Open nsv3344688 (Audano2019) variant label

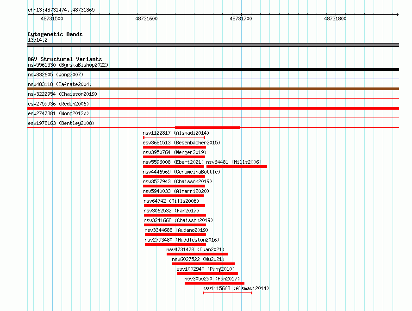[x=176, y=230]
